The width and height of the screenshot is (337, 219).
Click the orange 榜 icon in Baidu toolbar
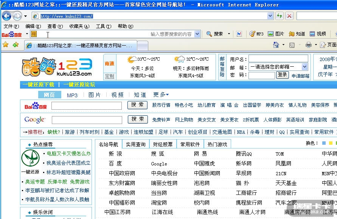34,34
